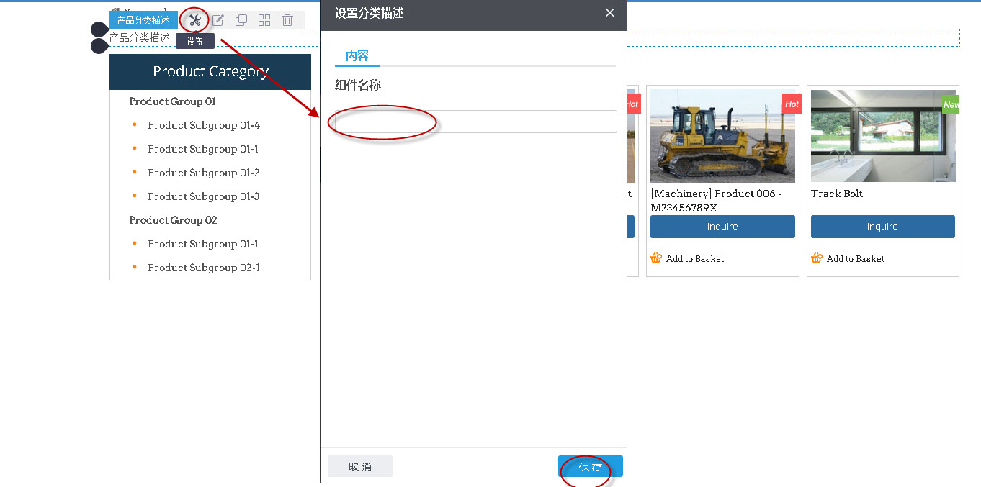Close the 设置分类描述 dialog with the X

pos(609,12)
